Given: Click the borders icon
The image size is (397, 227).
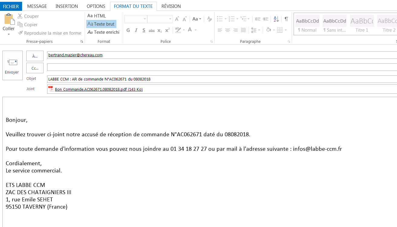Looking at the screenshot, I should [280, 30].
